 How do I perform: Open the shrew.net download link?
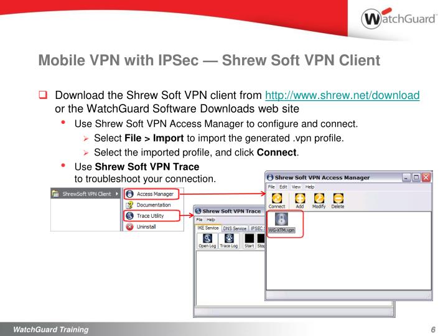pyautogui.click(x=342, y=95)
